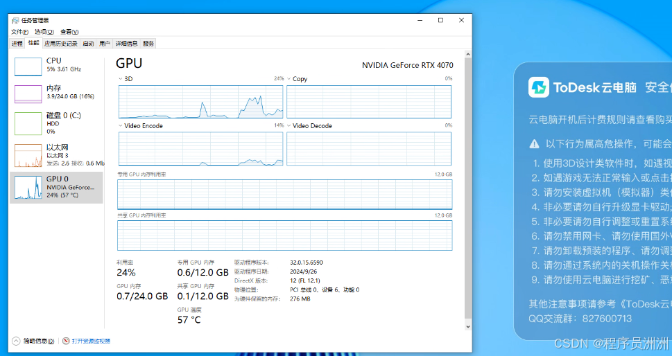Click the Video Encode usage graph

tap(201, 148)
